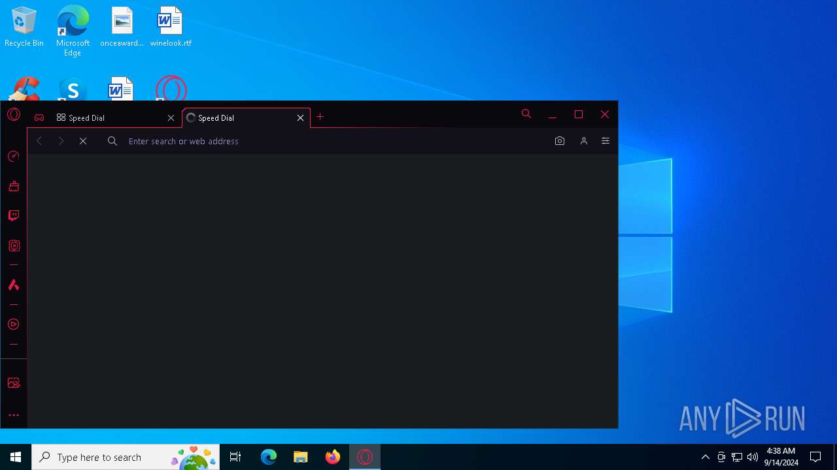Viewport: 837px width, 470px height.
Task: Open the Opera menu logo button
Action: [14, 115]
